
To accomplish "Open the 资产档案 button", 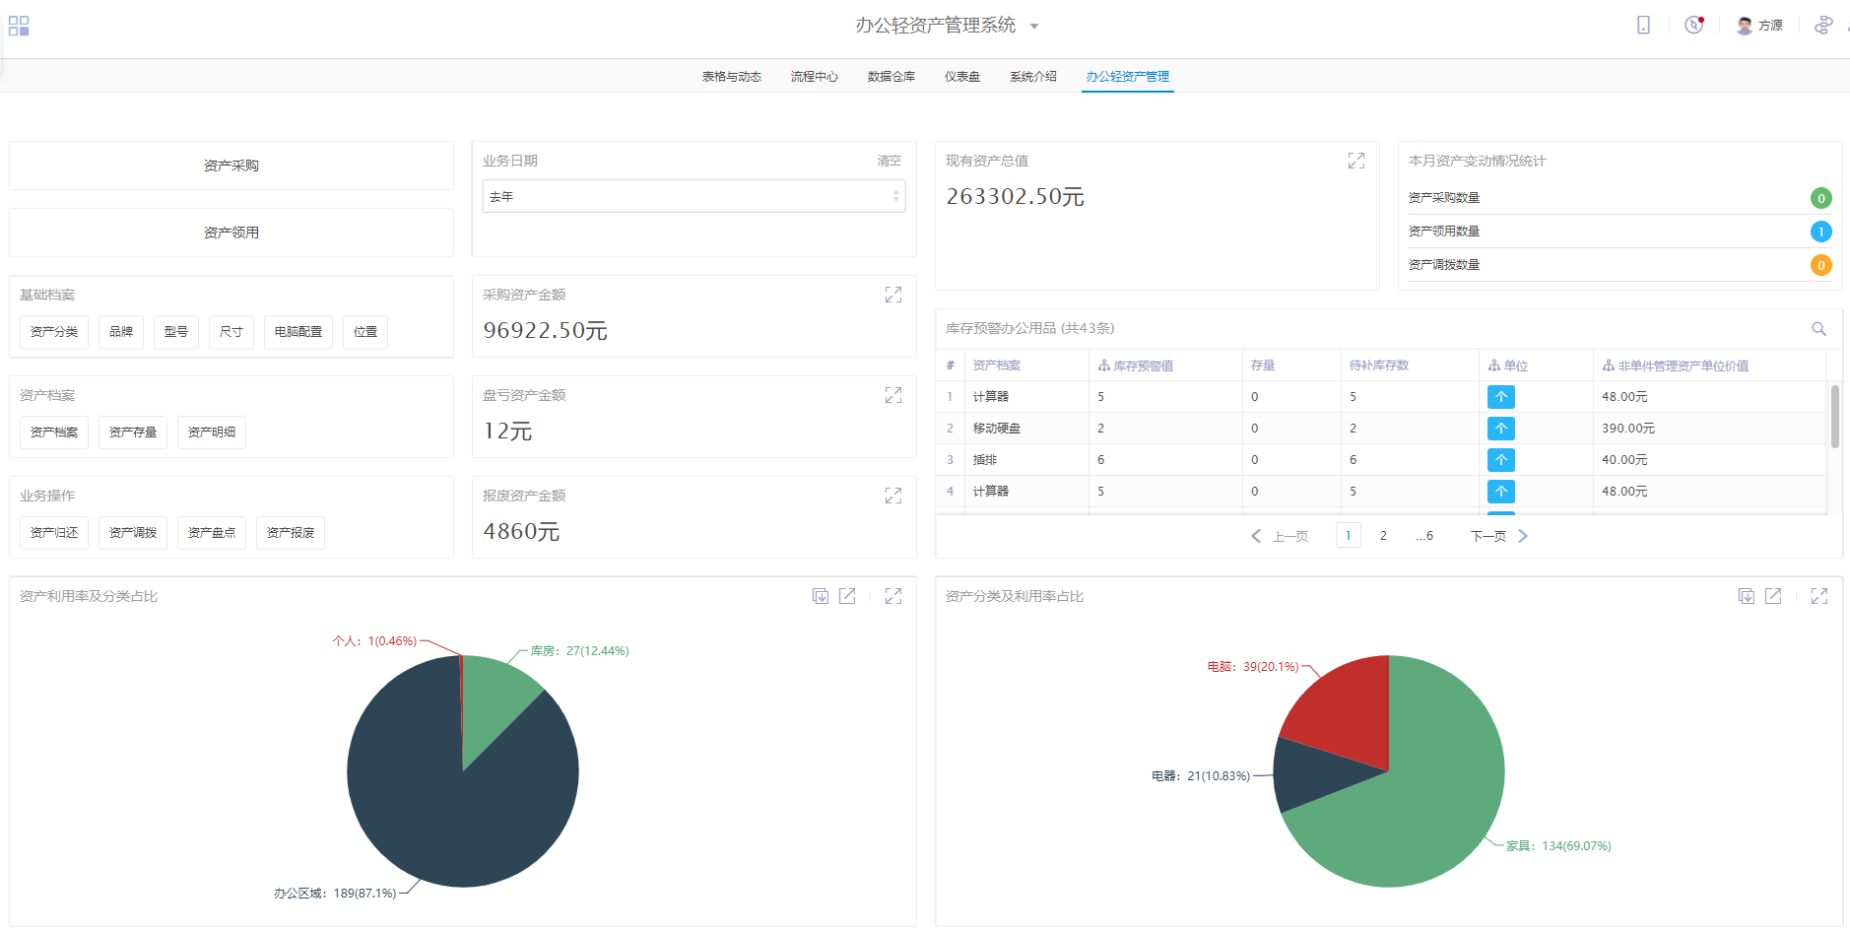I will (54, 432).
